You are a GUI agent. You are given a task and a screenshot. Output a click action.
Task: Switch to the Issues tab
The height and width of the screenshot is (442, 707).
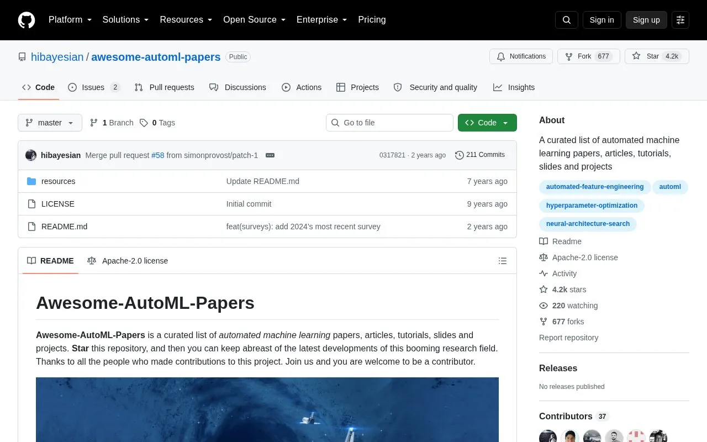94,87
